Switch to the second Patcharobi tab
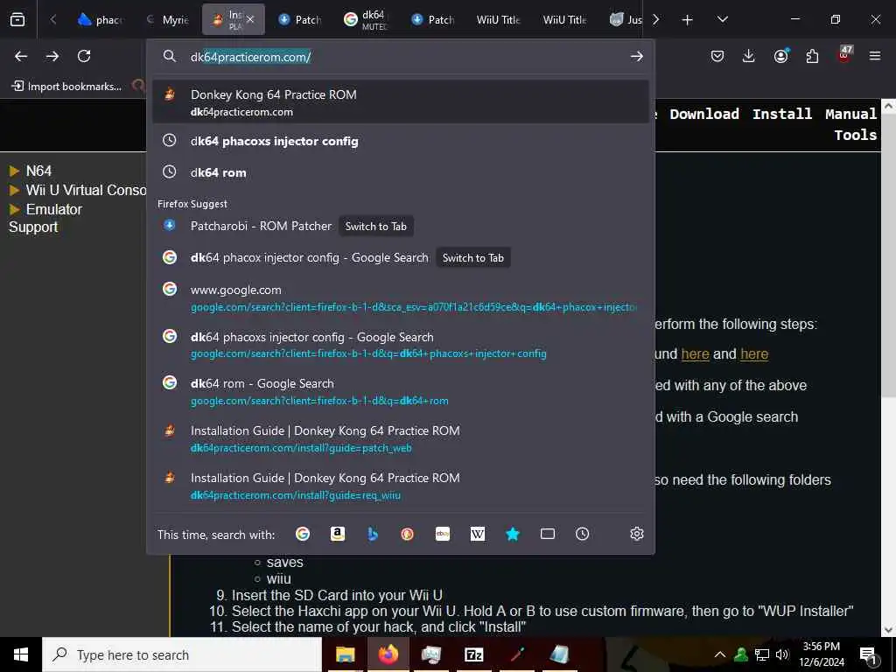 click(433, 19)
